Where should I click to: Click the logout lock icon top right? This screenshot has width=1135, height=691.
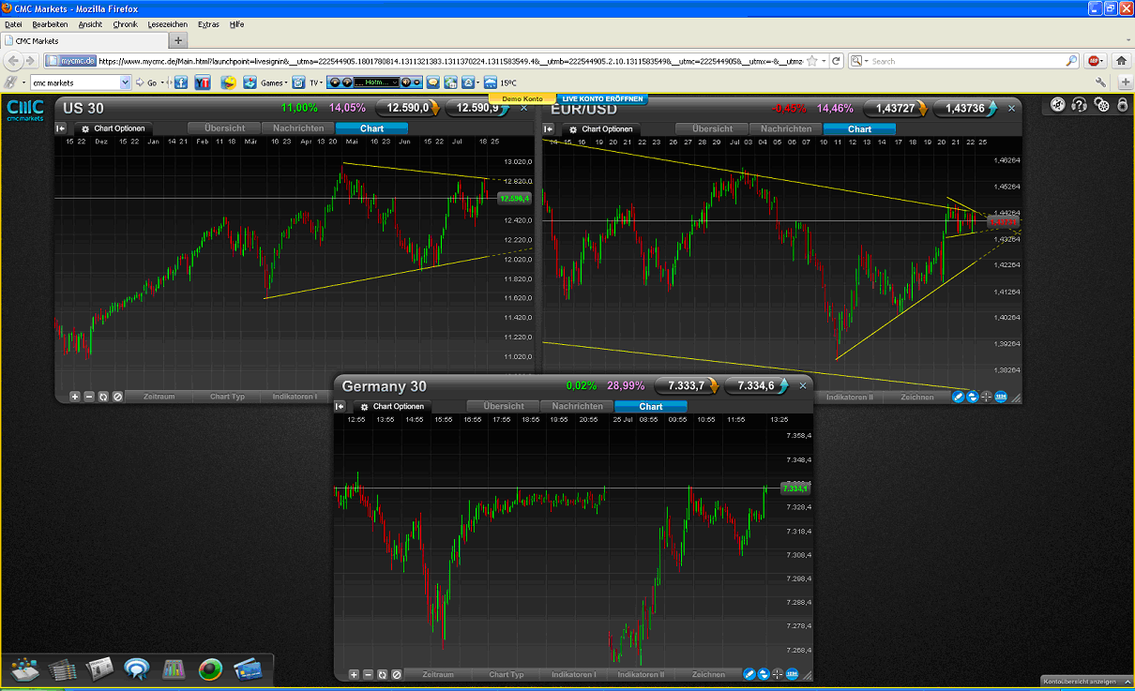1123,105
